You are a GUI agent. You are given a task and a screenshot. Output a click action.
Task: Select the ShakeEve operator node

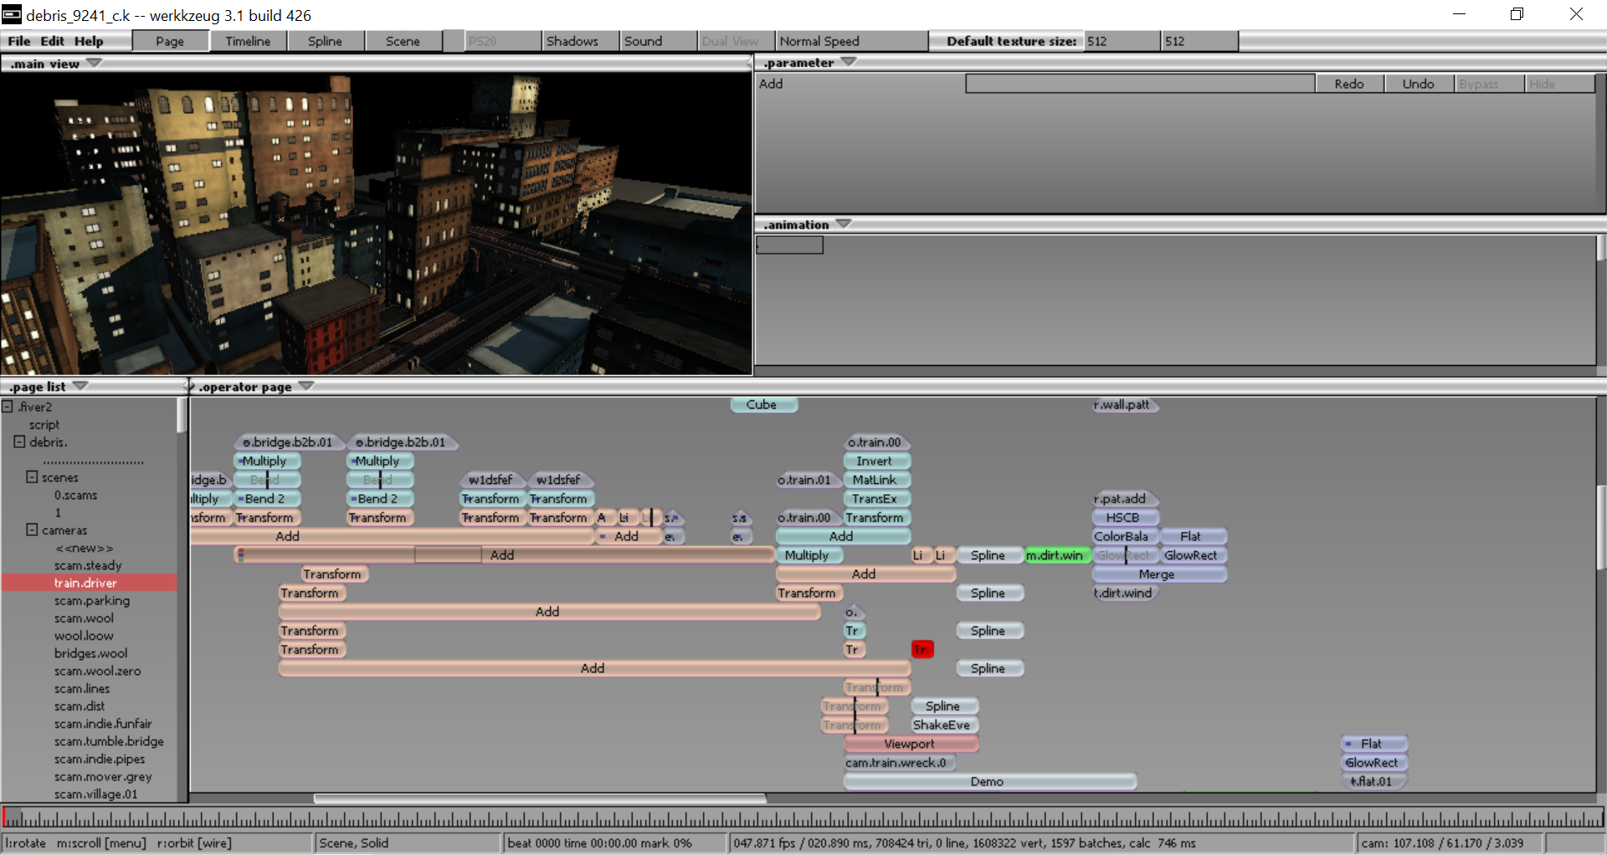[x=942, y=725]
